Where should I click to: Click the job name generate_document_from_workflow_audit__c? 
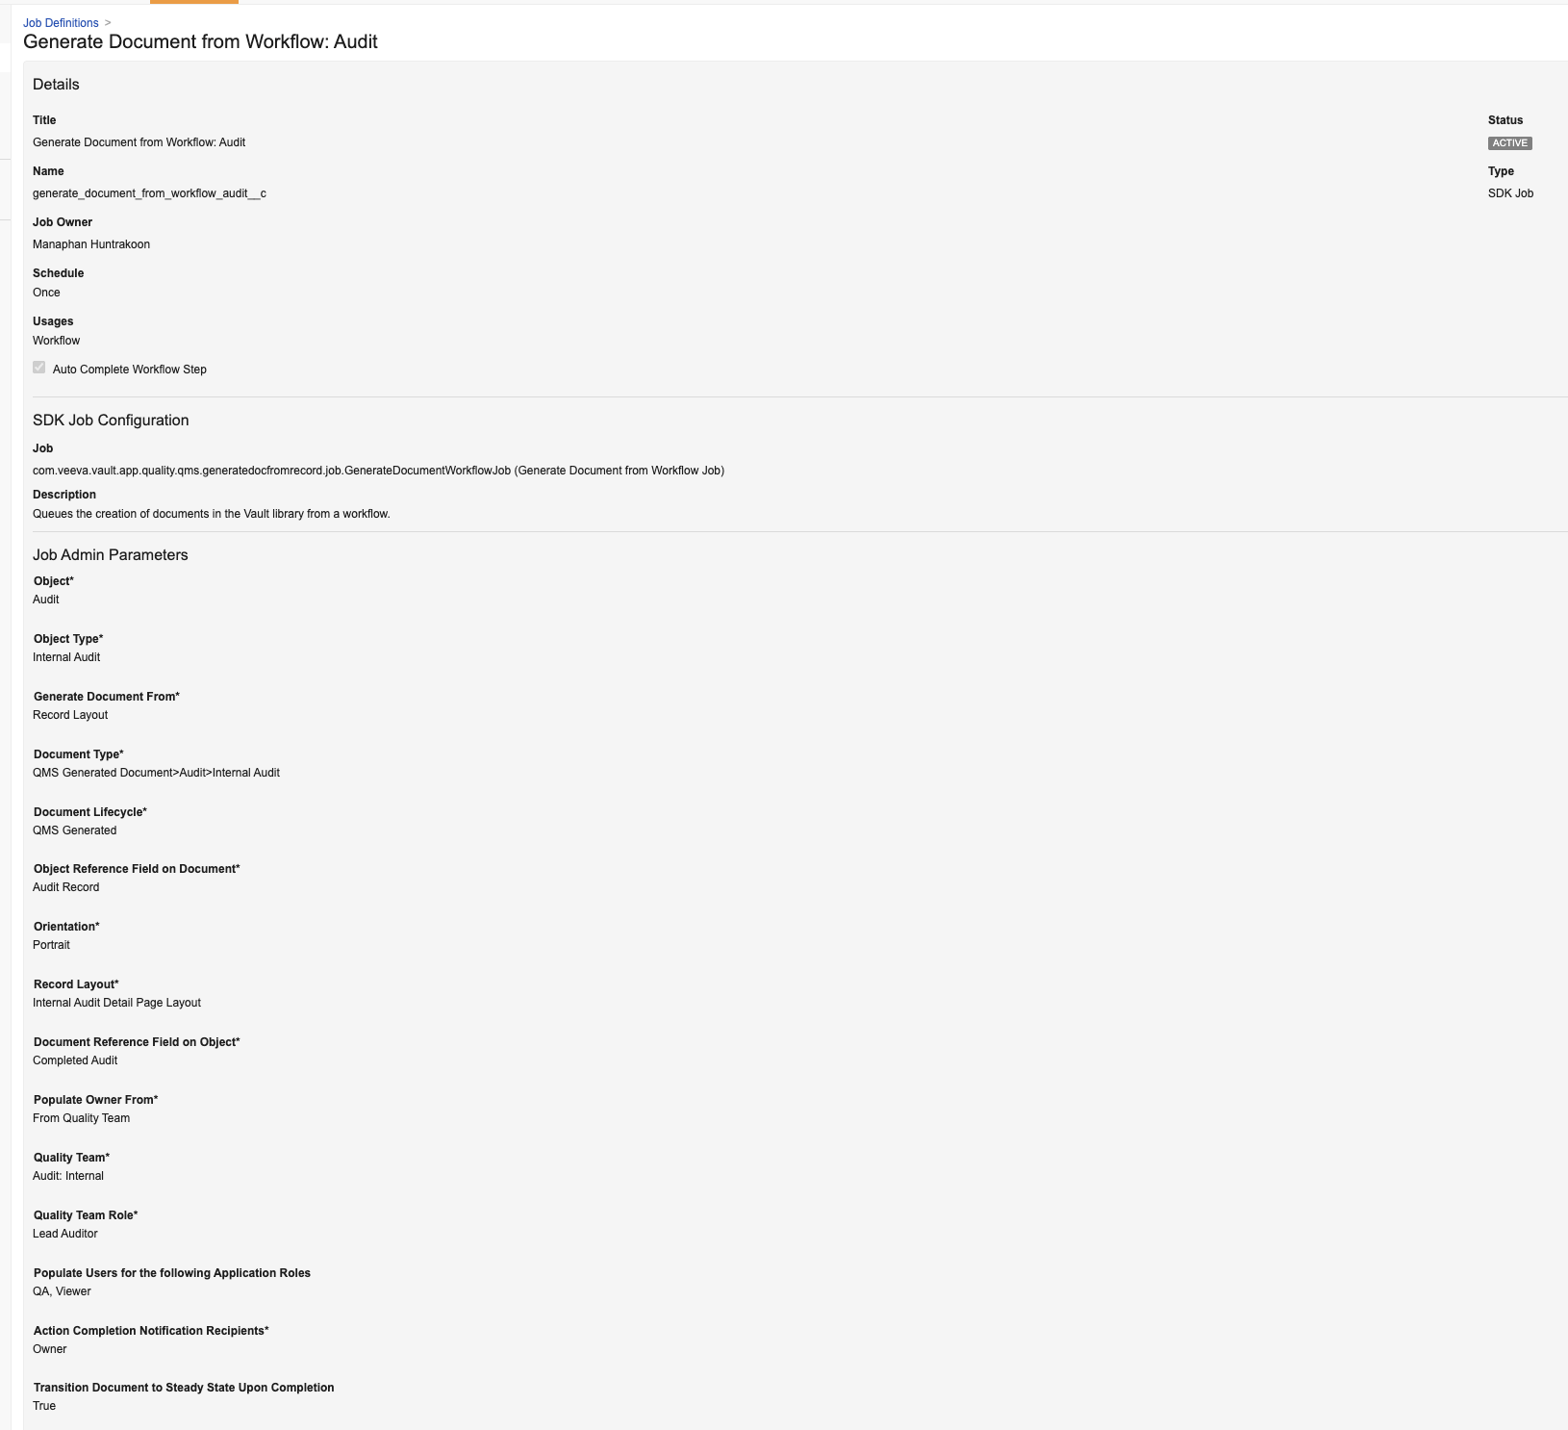tap(149, 193)
